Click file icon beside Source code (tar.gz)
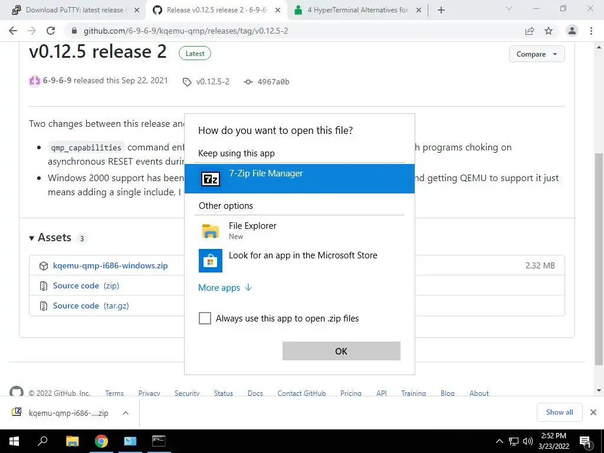Image resolution: width=604 pixels, height=453 pixels. pos(44,306)
